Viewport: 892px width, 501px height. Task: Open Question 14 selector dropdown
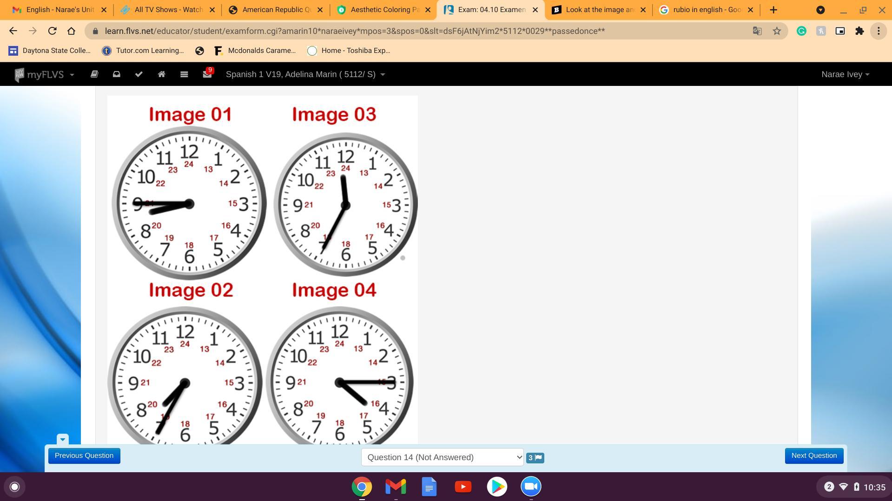click(x=443, y=457)
